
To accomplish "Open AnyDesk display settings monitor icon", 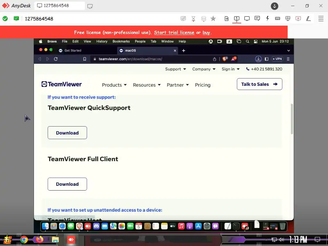I will click(x=247, y=18).
